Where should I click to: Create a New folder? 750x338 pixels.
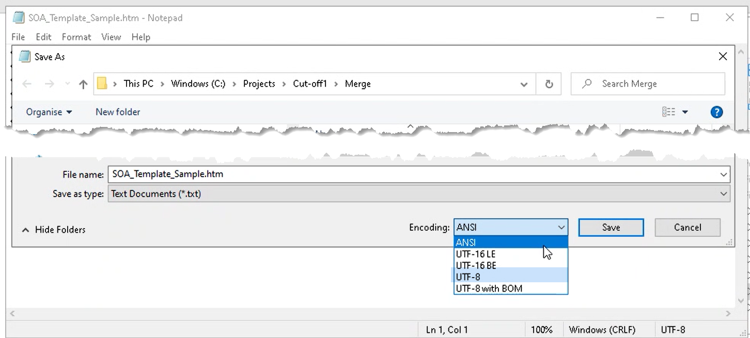click(118, 112)
